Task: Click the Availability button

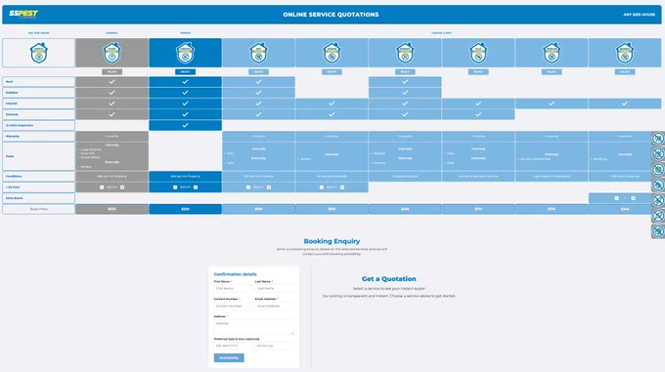Action: [229, 358]
